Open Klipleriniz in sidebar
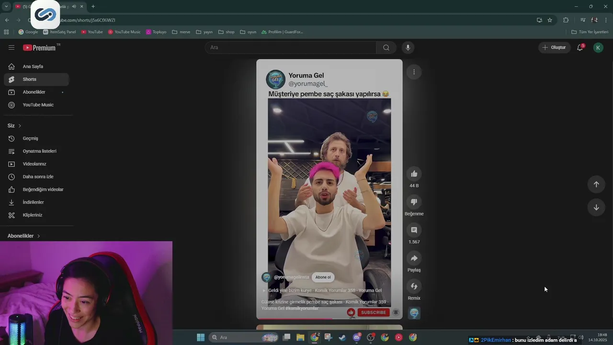Screen dimensions: 613x345 [36, 215]
